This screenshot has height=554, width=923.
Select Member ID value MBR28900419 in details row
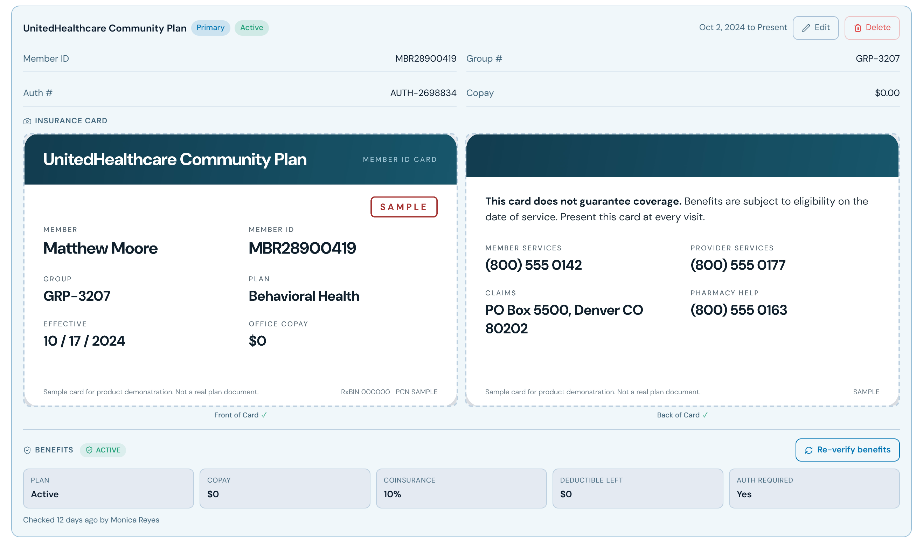425,58
